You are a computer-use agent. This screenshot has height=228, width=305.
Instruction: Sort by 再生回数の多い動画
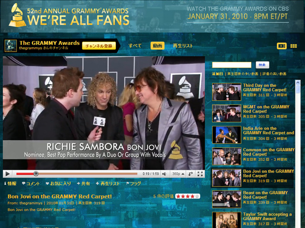[243, 74]
